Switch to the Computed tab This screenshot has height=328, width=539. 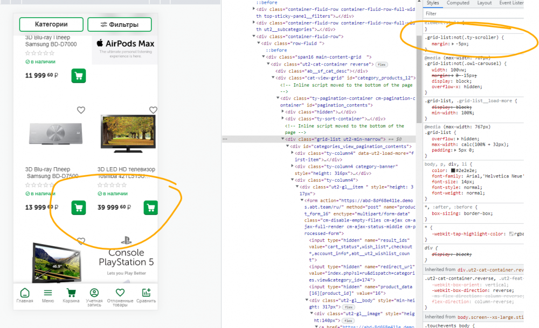pyautogui.click(x=458, y=3)
